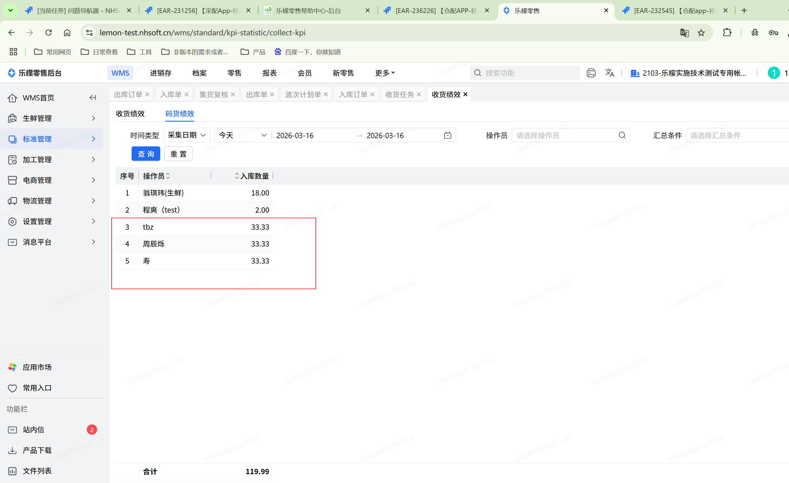This screenshot has width=789, height=483.
Task: Reload the page via browser refresh
Action: [x=48, y=33]
